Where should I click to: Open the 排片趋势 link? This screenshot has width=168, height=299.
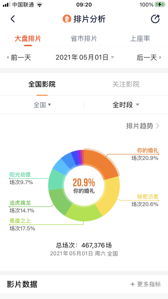pos(143,126)
